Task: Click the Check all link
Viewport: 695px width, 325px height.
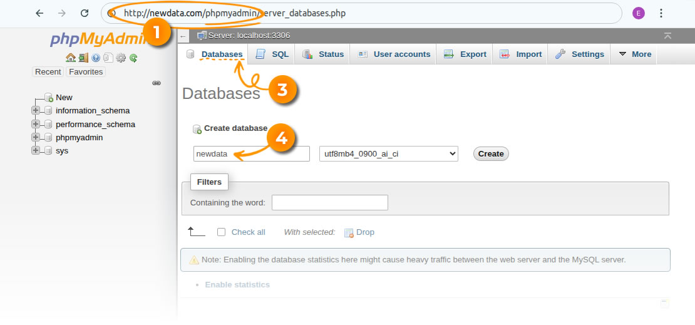Action: [248, 232]
